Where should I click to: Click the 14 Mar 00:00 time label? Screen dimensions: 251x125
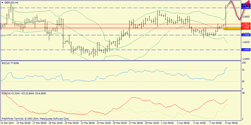pyautogui.click(x=24, y=123)
